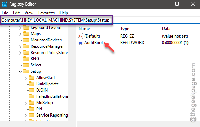Click the Setup folder icon
This screenshot has width=200, height=127.
click(x=26, y=71)
